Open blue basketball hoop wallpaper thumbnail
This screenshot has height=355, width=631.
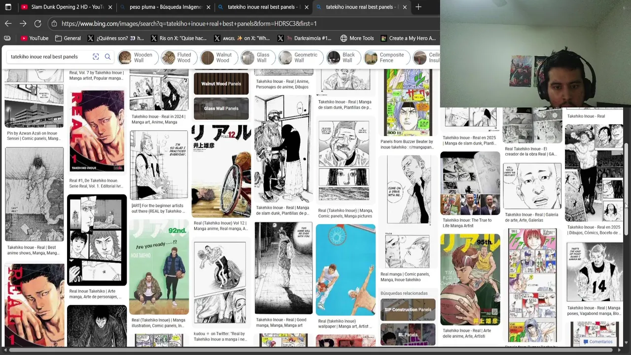coord(345,270)
